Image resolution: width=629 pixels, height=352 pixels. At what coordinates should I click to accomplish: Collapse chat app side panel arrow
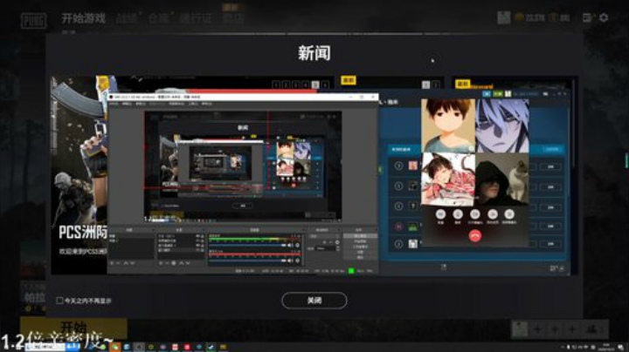(380, 170)
